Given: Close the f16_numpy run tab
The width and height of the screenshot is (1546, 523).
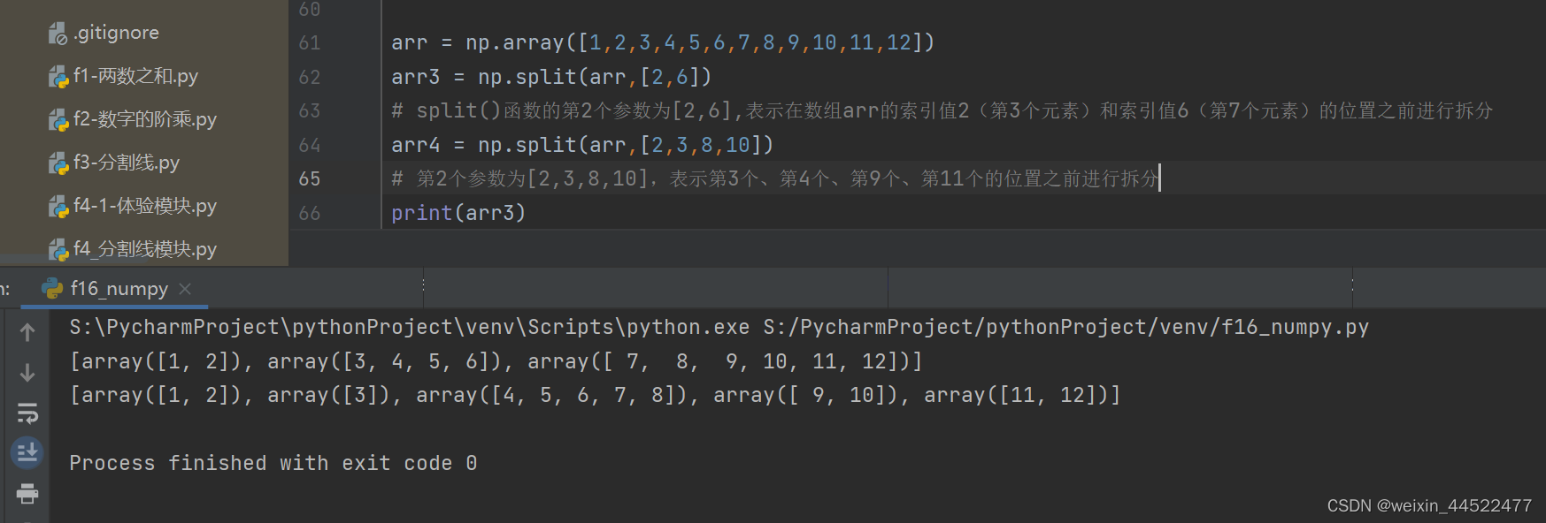Looking at the screenshot, I should click(185, 289).
